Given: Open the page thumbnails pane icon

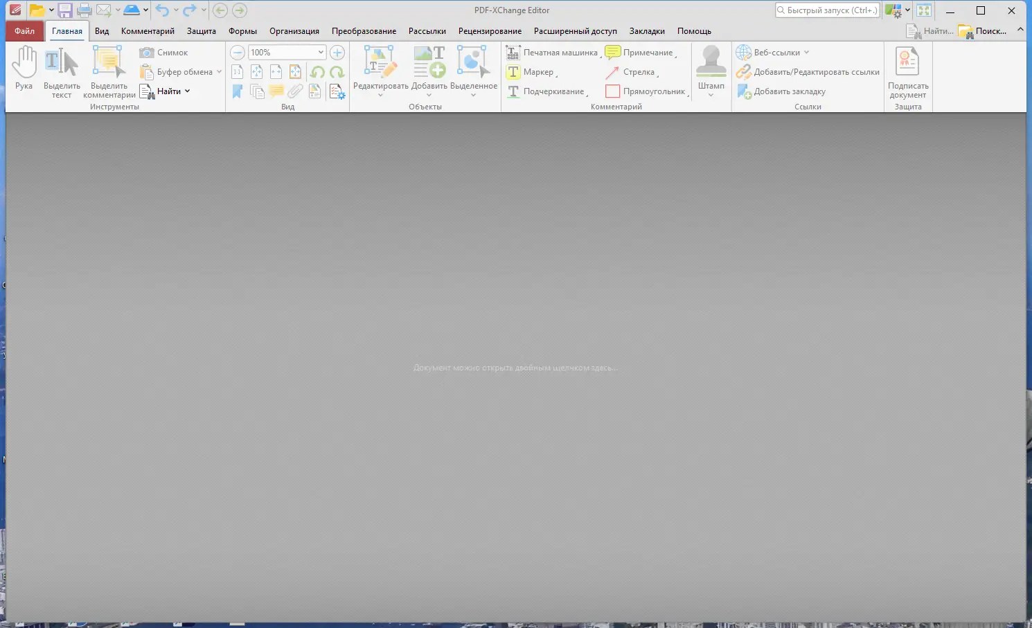Looking at the screenshot, I should tap(257, 91).
